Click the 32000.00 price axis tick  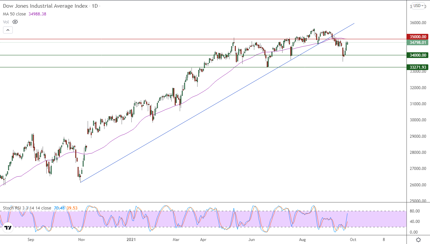coord(418,88)
